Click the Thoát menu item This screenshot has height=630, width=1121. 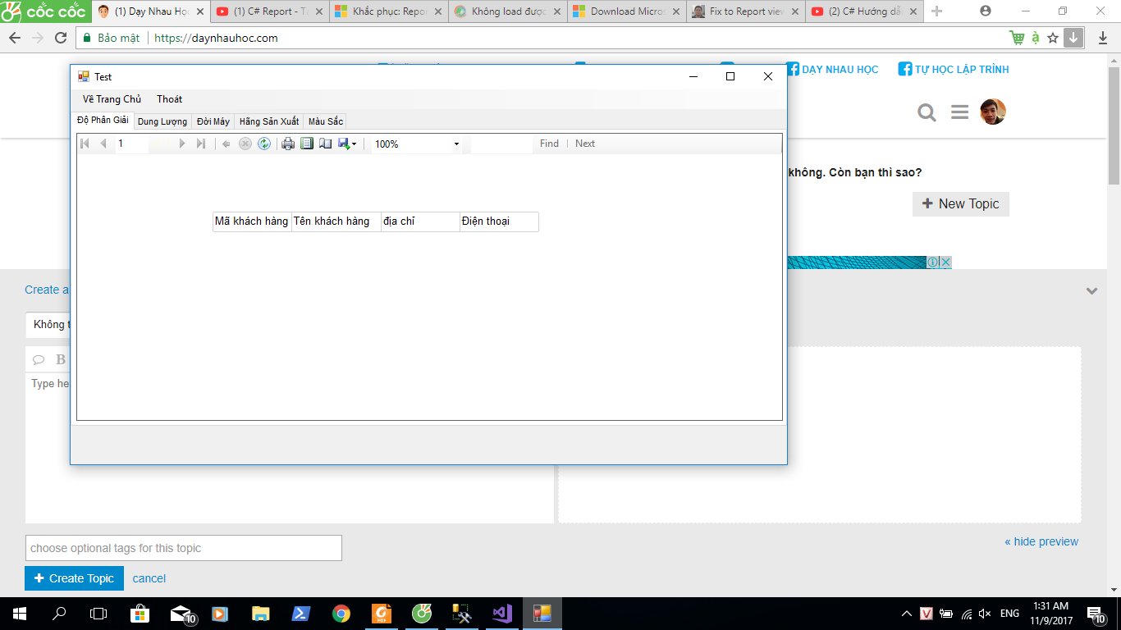(169, 99)
